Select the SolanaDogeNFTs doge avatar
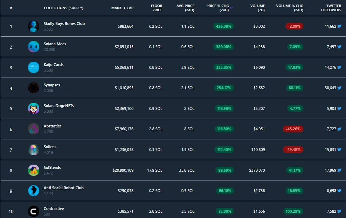 pos(33,108)
